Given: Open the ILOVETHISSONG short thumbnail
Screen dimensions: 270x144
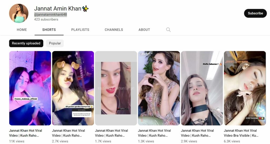Looking at the screenshot, I should (245, 88).
